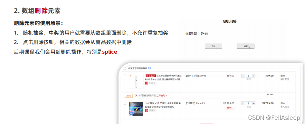Expand the 促销 dropdown under ¥2,799.00
The image size is (305, 124).
(230, 108)
